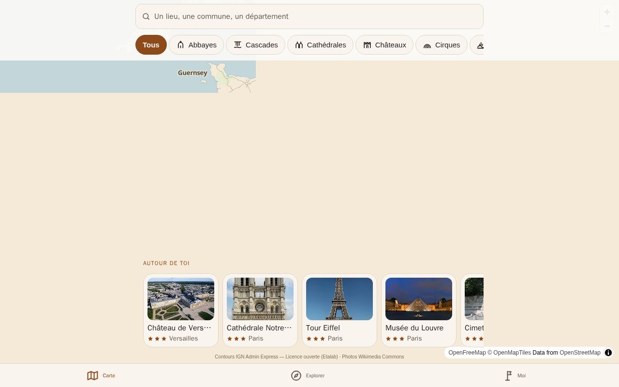Click the Explorer compass icon

296,375
